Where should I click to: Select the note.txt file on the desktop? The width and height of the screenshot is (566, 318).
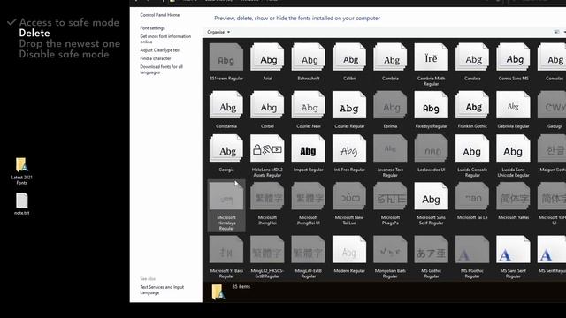[x=21, y=204]
